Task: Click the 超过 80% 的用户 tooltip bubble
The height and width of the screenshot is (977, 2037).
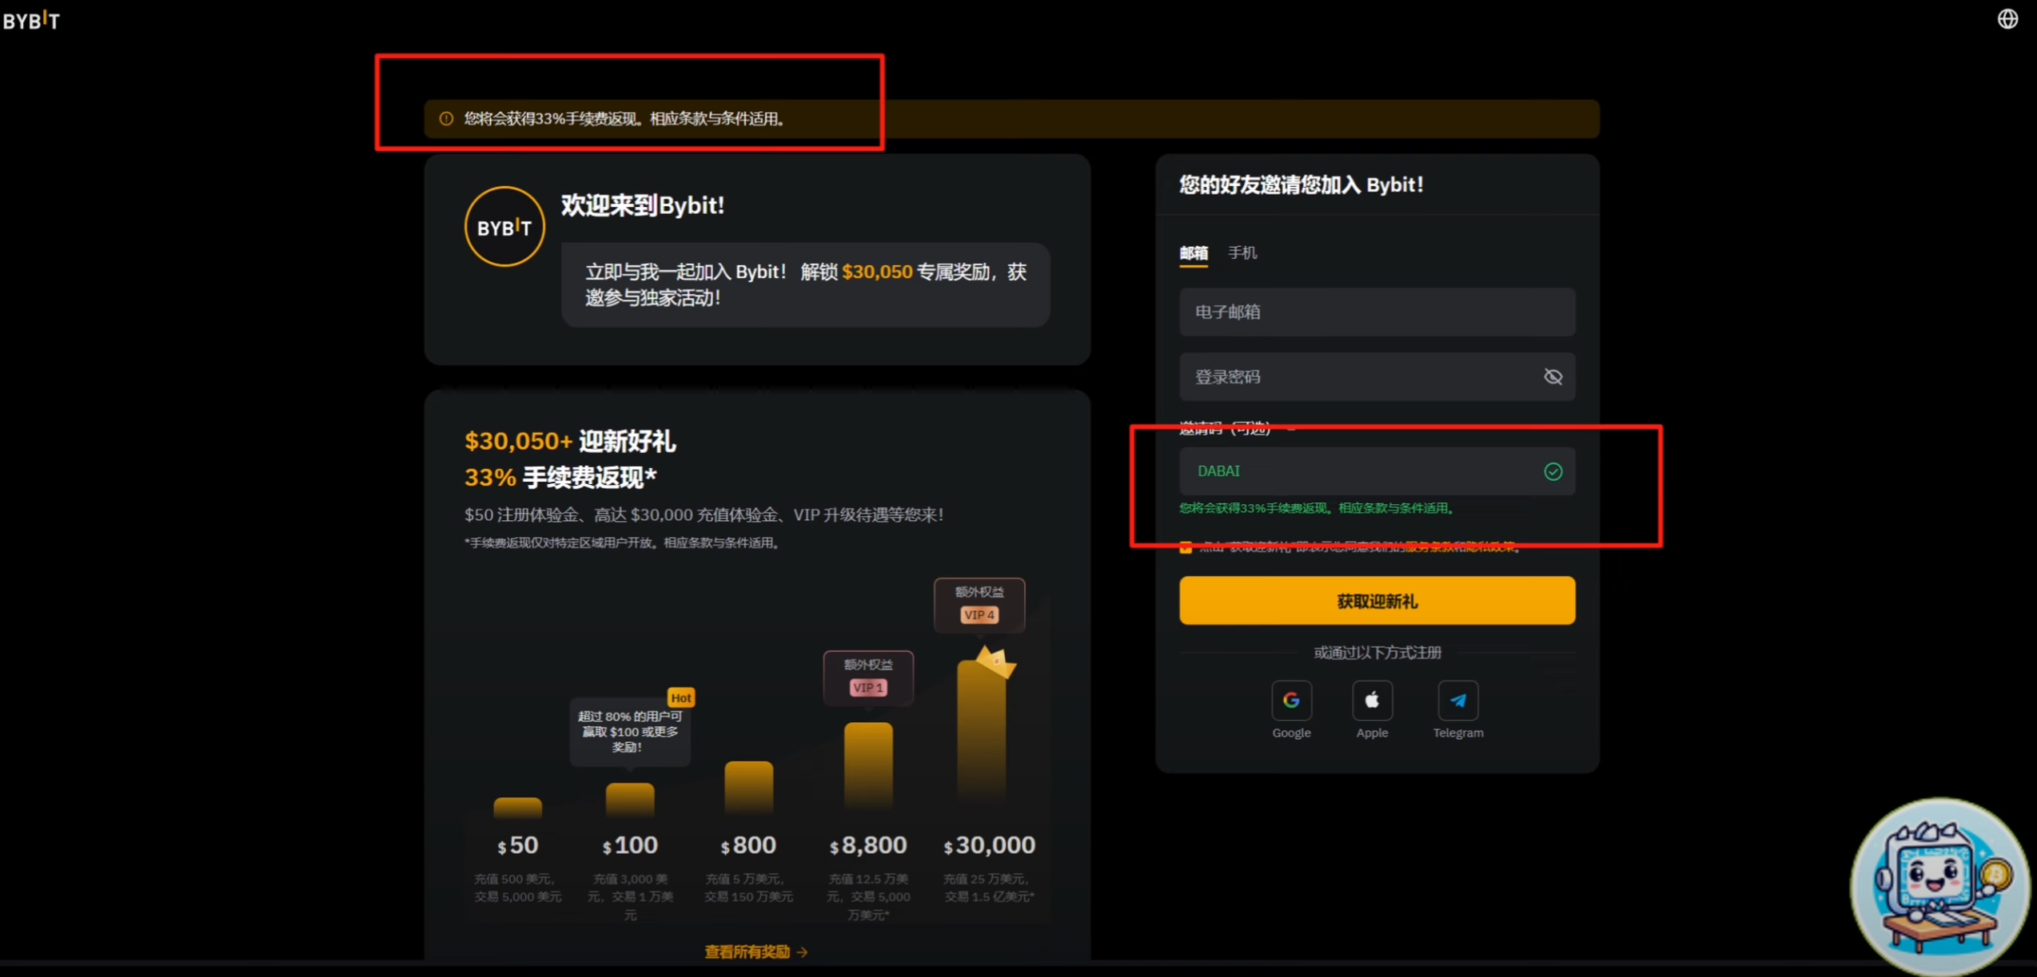Action: (x=630, y=732)
